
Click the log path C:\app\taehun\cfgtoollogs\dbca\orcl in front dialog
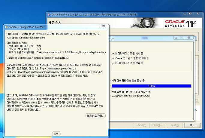pyautogui.click(x=26, y=38)
